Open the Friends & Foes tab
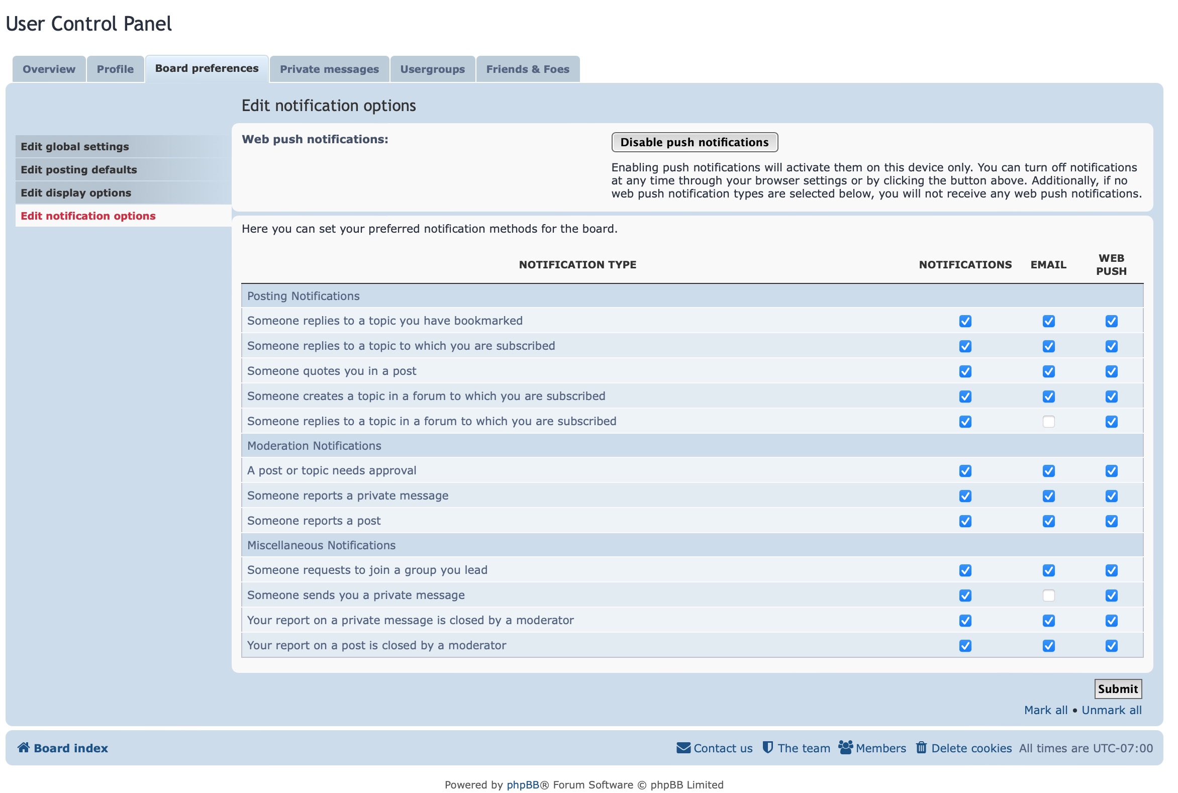 [x=528, y=69]
